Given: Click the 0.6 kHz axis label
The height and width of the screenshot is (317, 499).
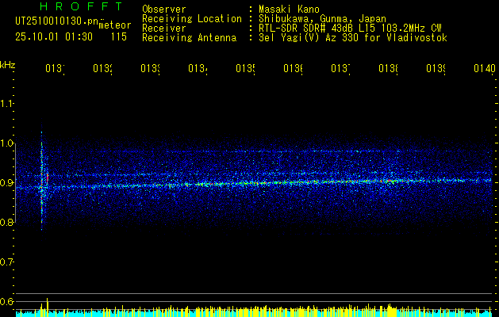Looking at the screenshot, I should tap(6, 301).
